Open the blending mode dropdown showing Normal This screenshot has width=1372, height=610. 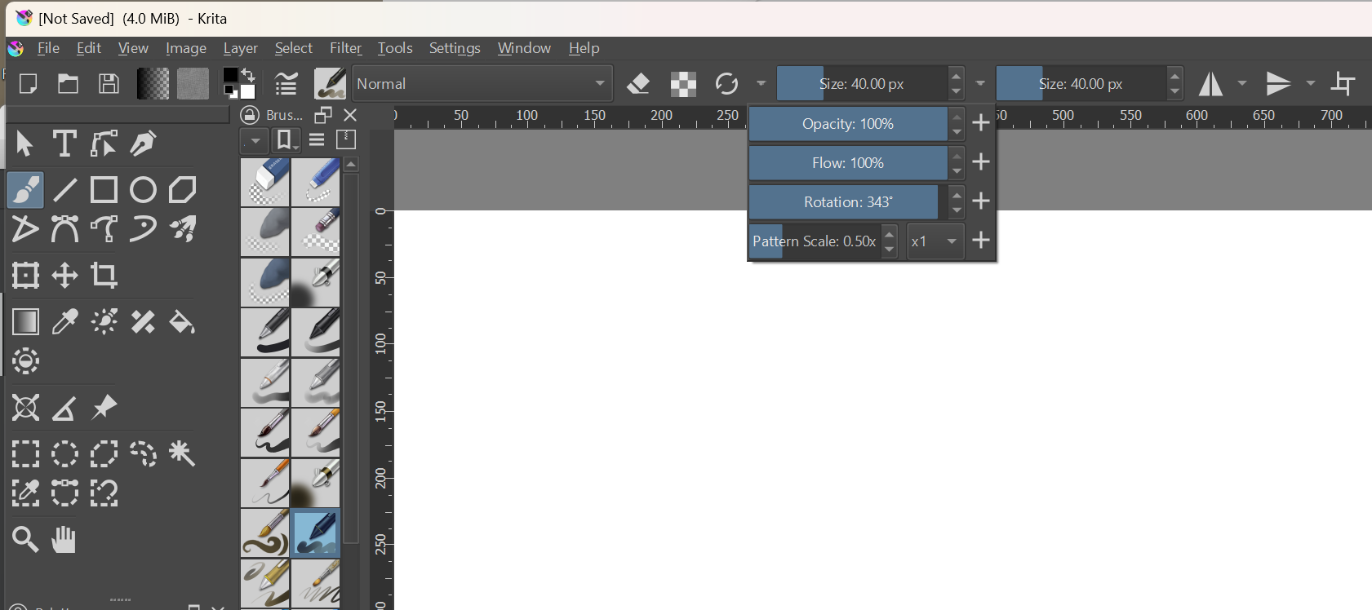tap(482, 84)
